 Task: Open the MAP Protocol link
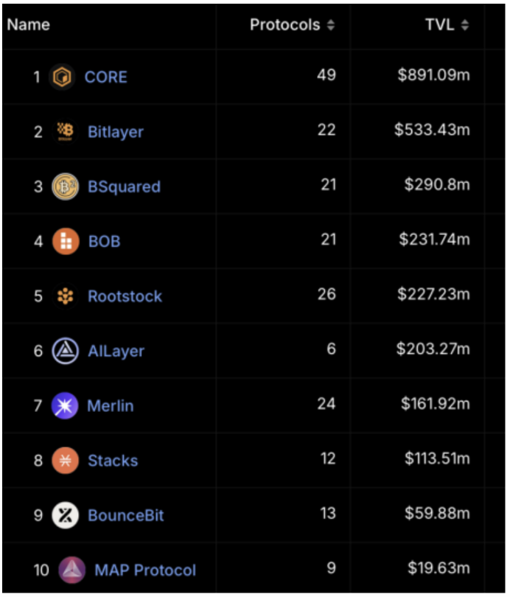tap(145, 570)
